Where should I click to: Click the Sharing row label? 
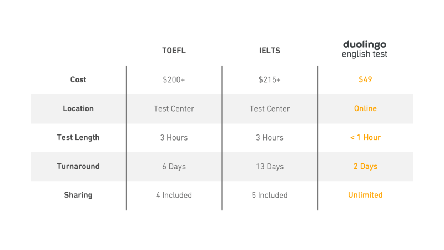click(78, 196)
